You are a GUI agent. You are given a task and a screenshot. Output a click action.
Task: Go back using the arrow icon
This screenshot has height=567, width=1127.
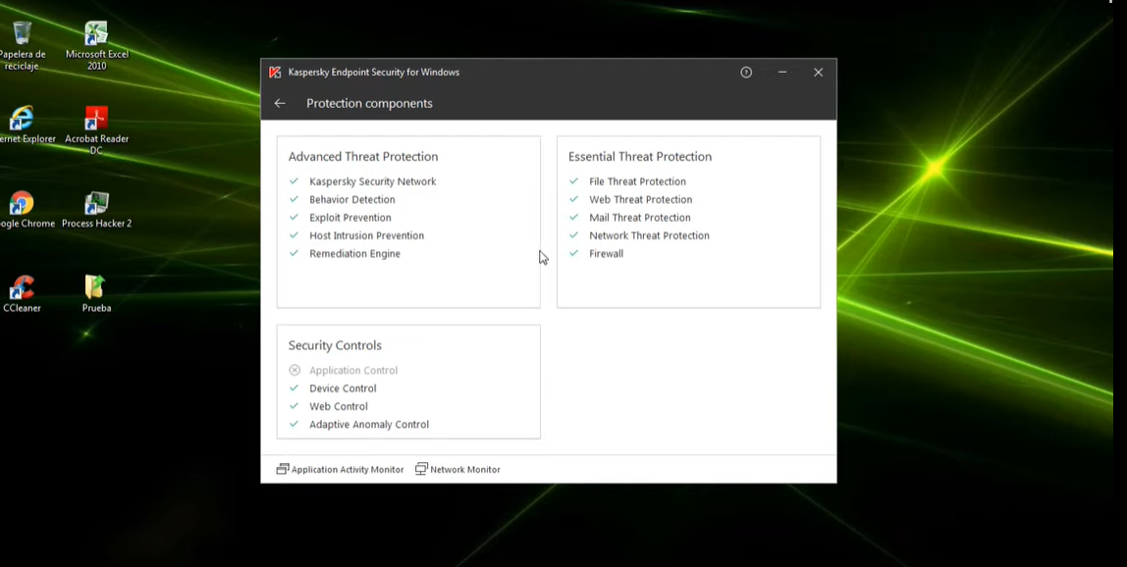pyautogui.click(x=280, y=103)
